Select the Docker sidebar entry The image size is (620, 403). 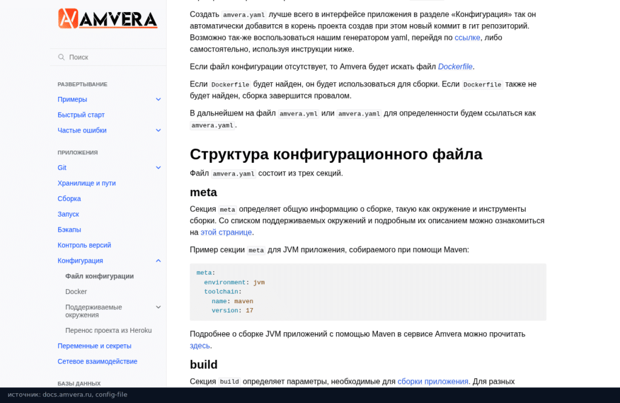pos(76,292)
